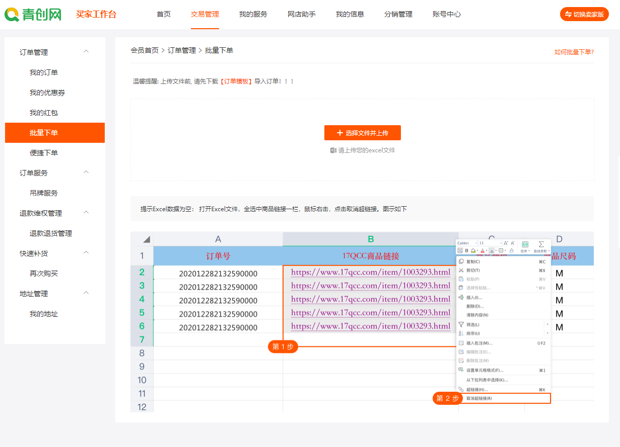Screen dimensions: 620x447
Task: Click 批量下单 in the breadcrumb
Action: coord(219,50)
